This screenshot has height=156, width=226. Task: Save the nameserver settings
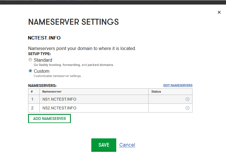point(104,145)
